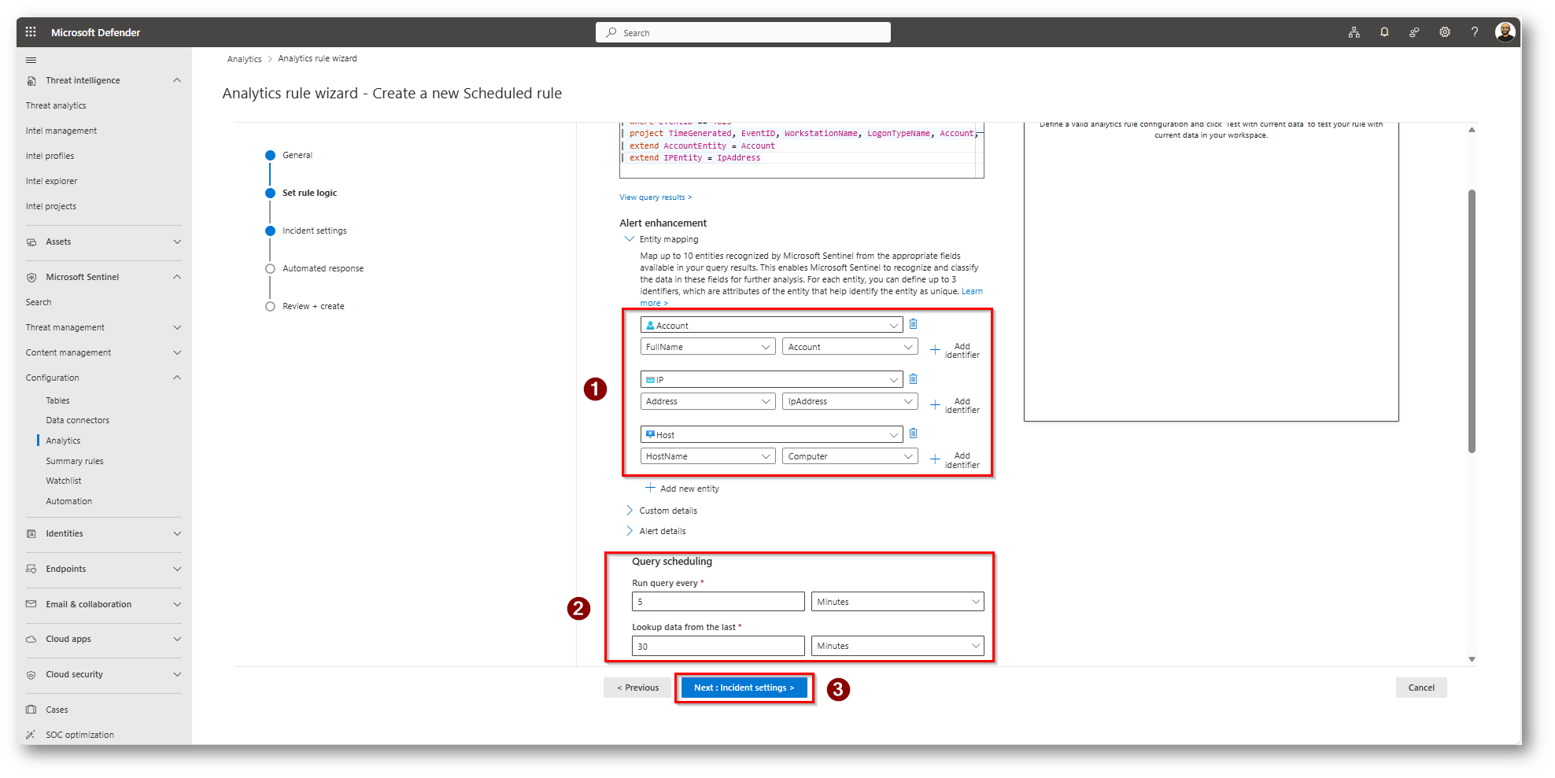
Task: Go to the General wizard step
Action: coord(297,155)
